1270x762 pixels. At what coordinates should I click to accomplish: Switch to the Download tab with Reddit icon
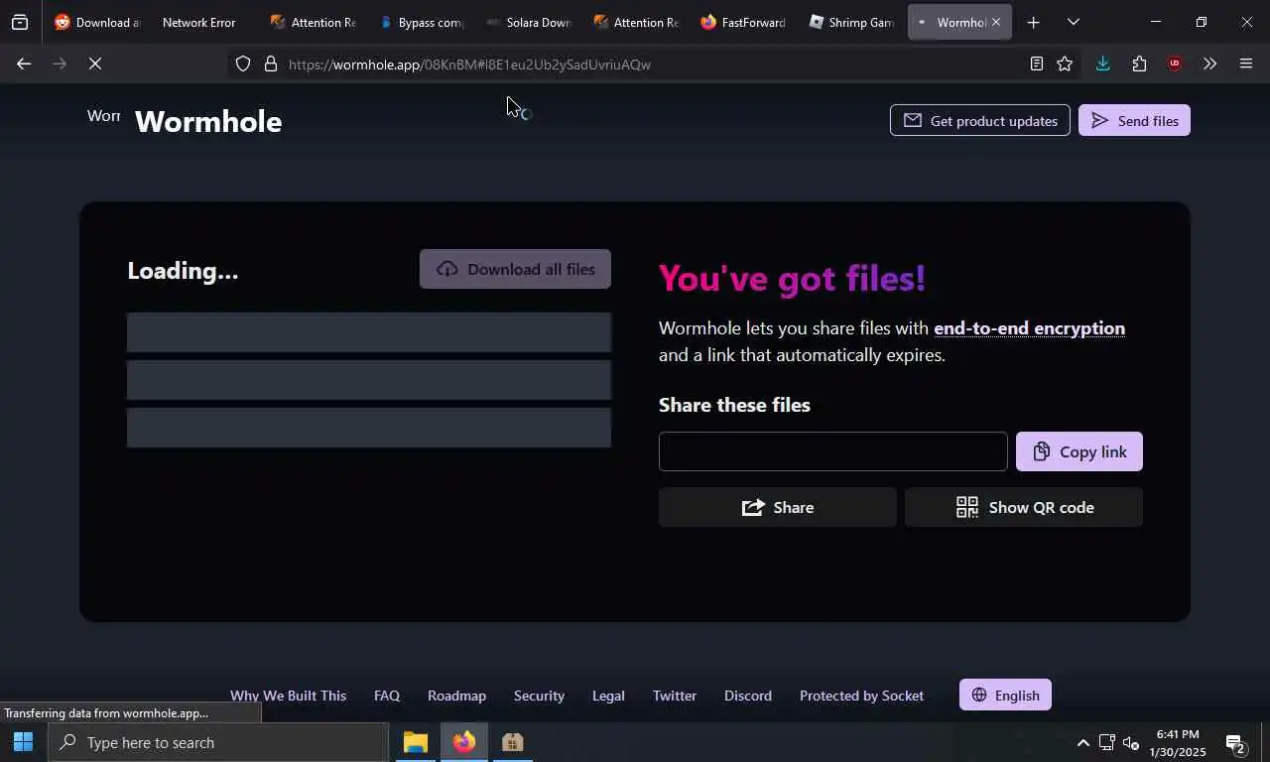coord(96,22)
